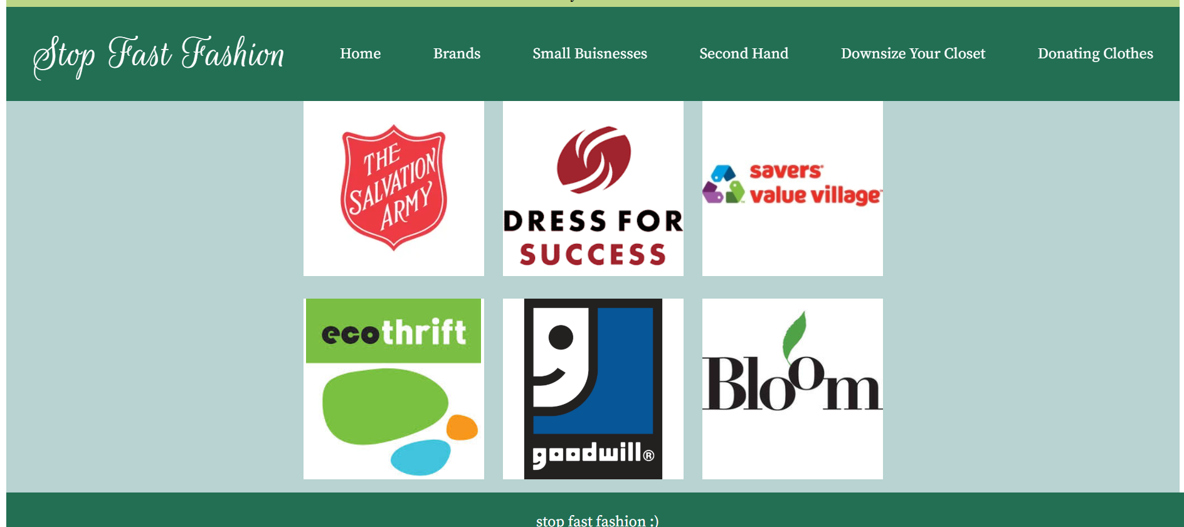Viewport: 1184px width, 527px height.
Task: Open the Home navigation link
Action: tap(360, 53)
